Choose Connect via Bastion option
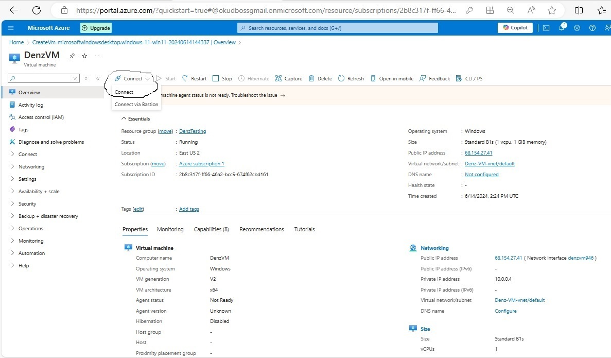 coord(136,105)
